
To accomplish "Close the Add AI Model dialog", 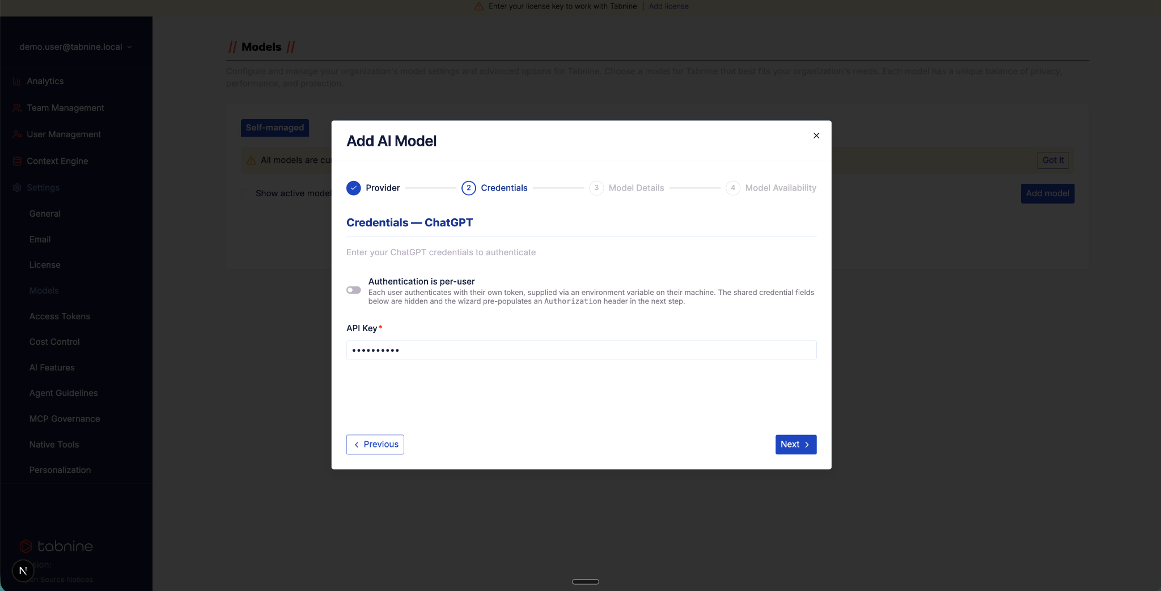I will tap(816, 136).
